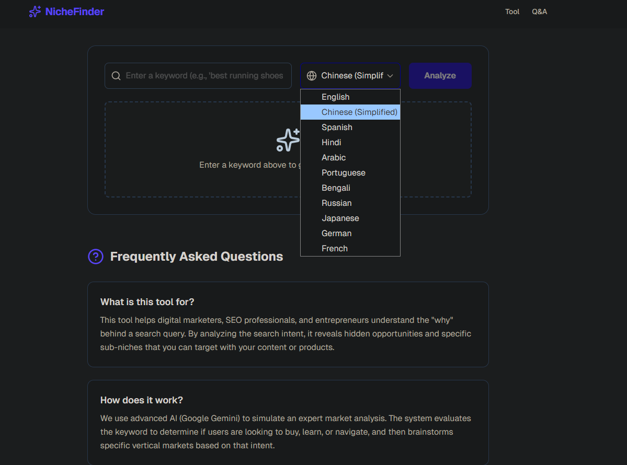Click the NicheFinder brand name link
The width and height of the screenshot is (627, 465).
click(x=74, y=11)
